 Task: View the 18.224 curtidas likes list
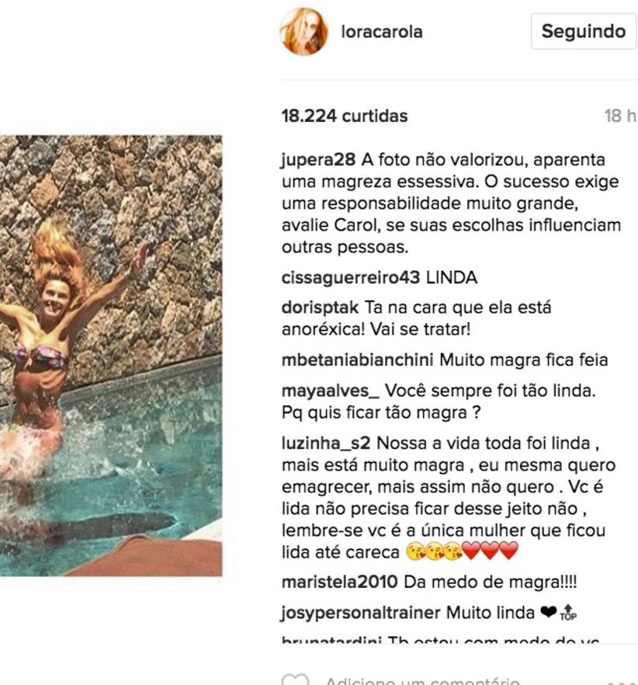pos(345,116)
